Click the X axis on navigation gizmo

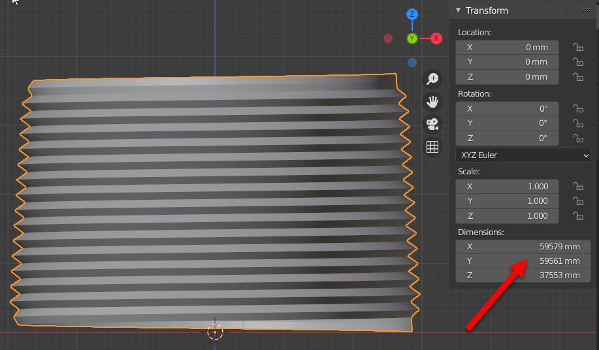click(436, 38)
